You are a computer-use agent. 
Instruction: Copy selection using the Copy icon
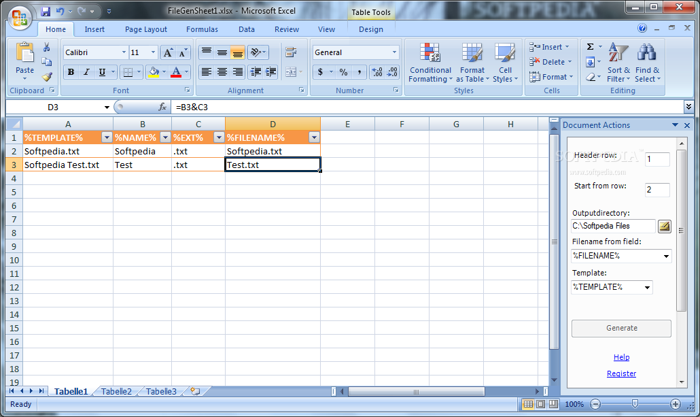tap(46, 62)
